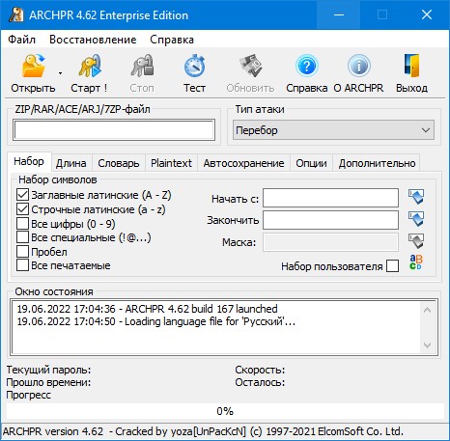Select the Набор tab

(x=29, y=161)
